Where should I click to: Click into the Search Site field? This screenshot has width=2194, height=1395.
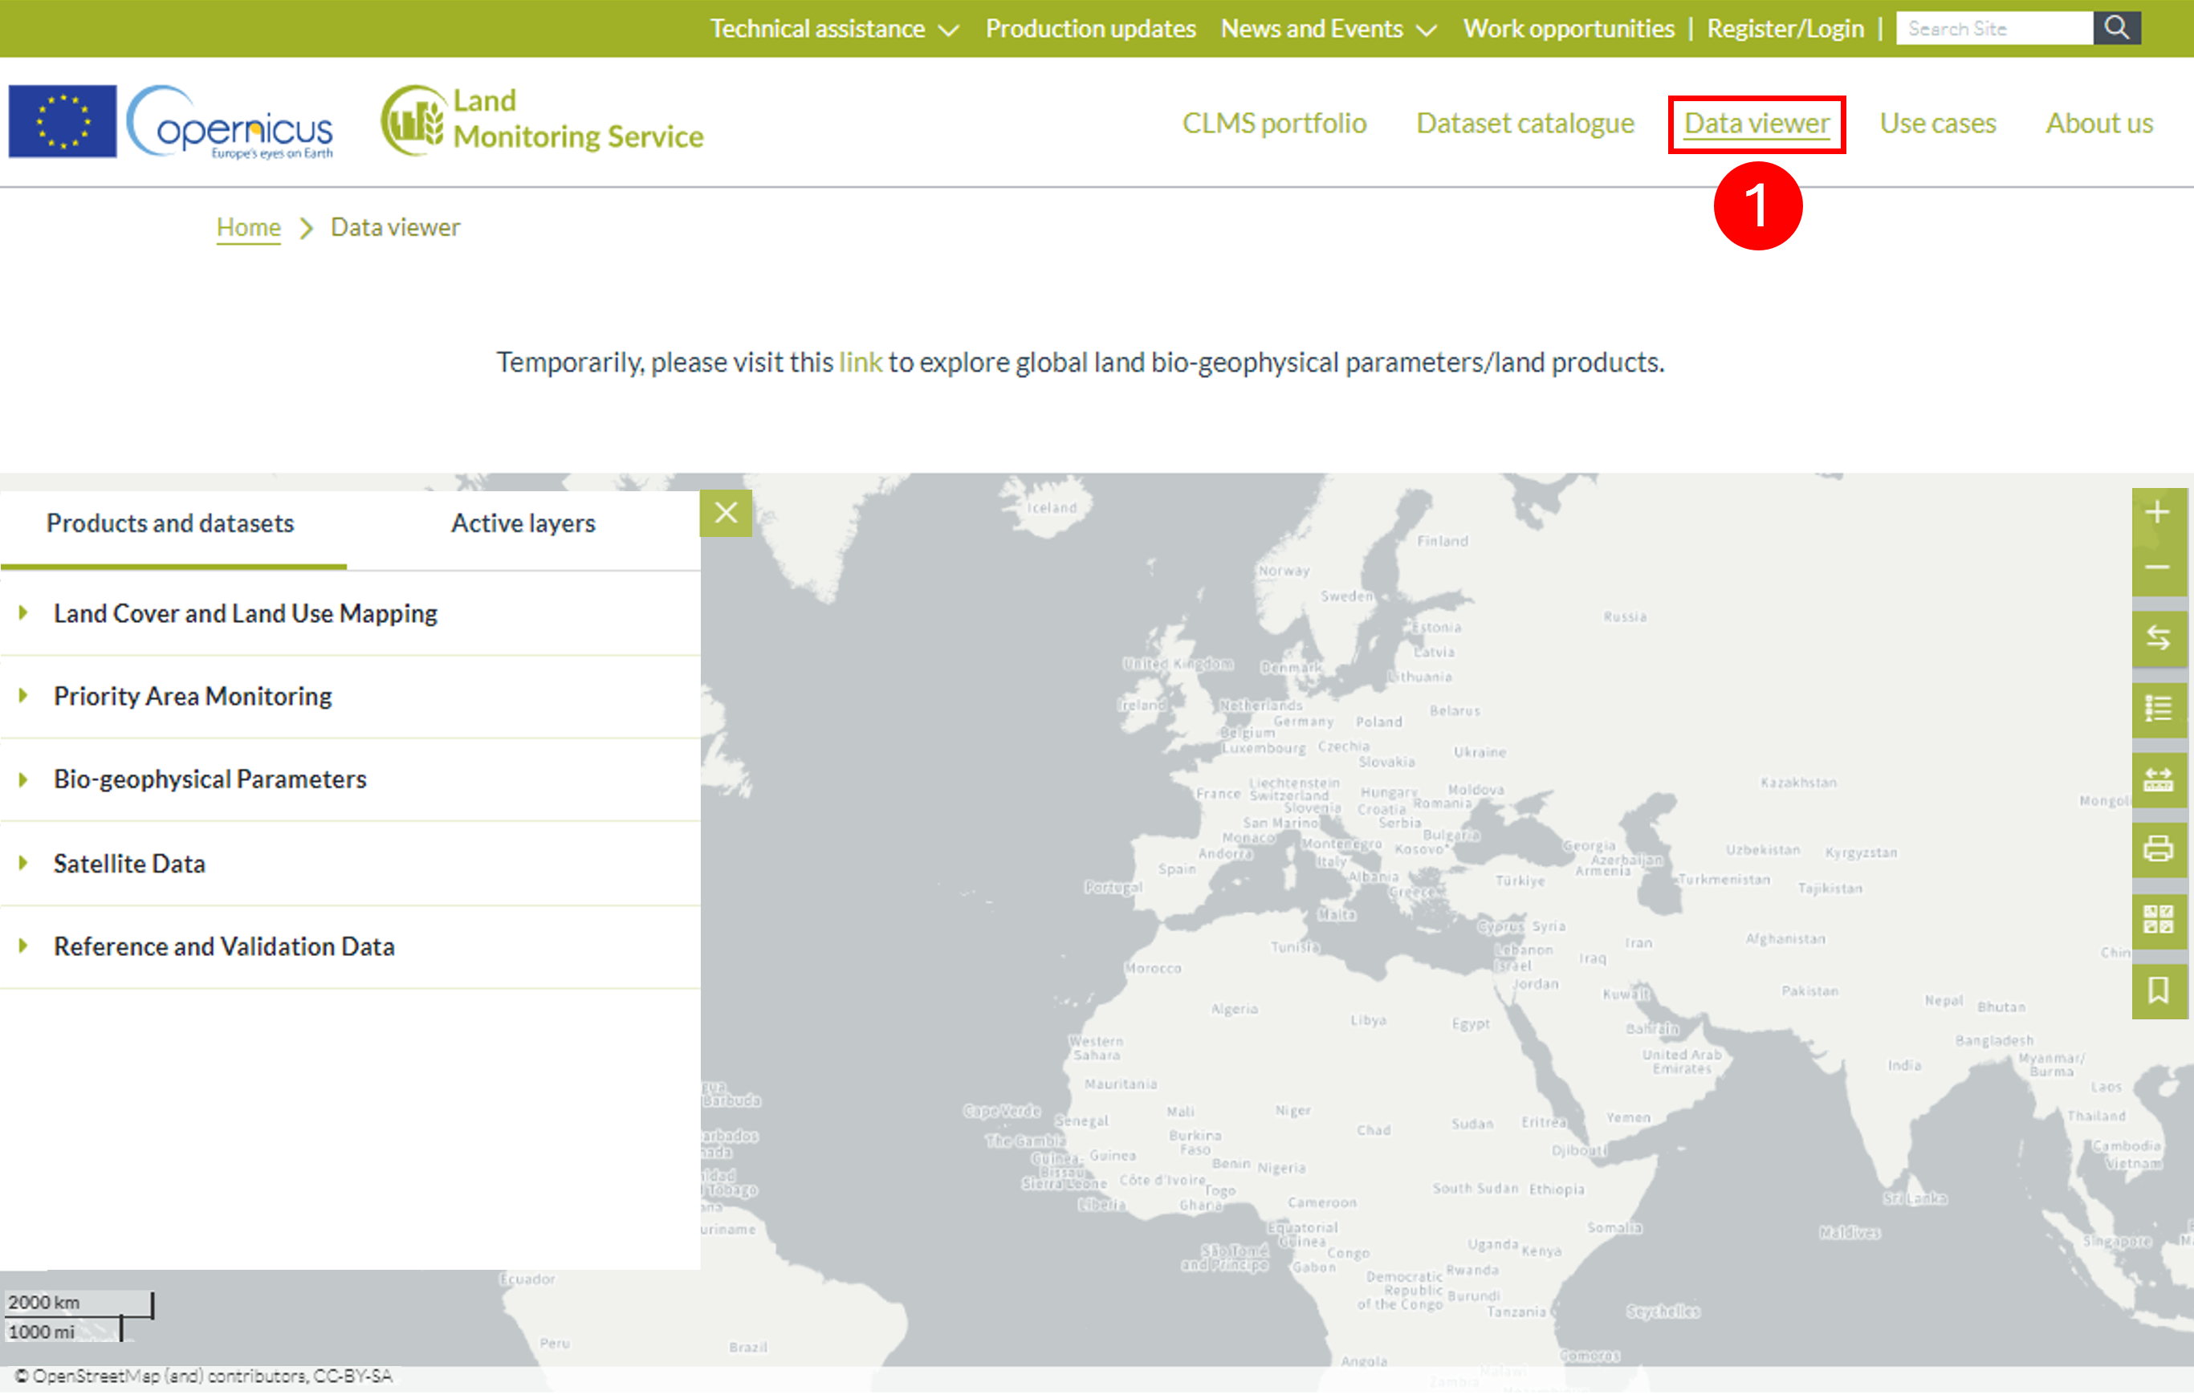pyautogui.click(x=1993, y=28)
